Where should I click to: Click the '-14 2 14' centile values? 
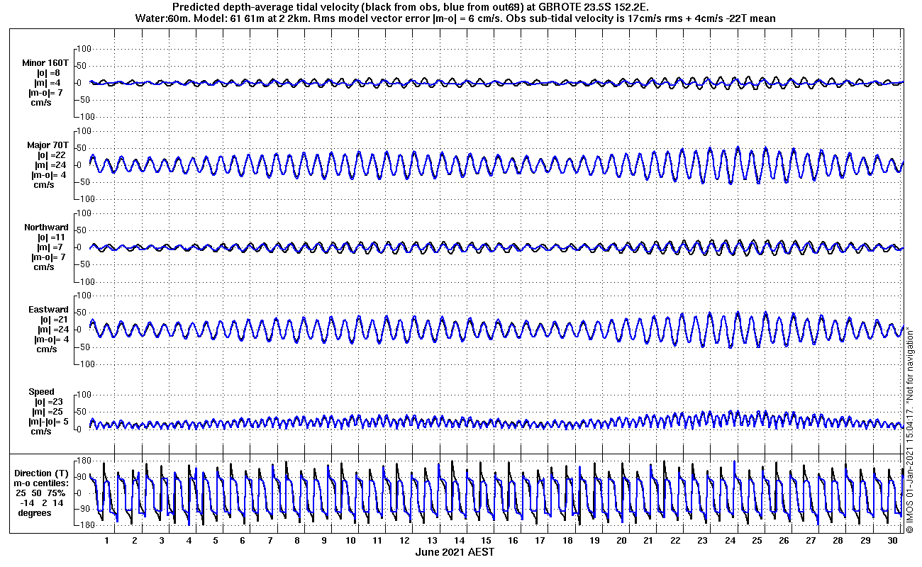43,503
